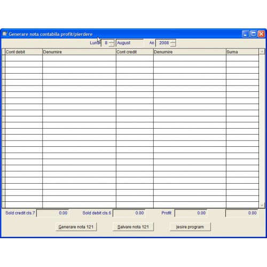The height and width of the screenshot is (267, 267).
Task: Select the Cont debit column header
Action: click(x=24, y=52)
